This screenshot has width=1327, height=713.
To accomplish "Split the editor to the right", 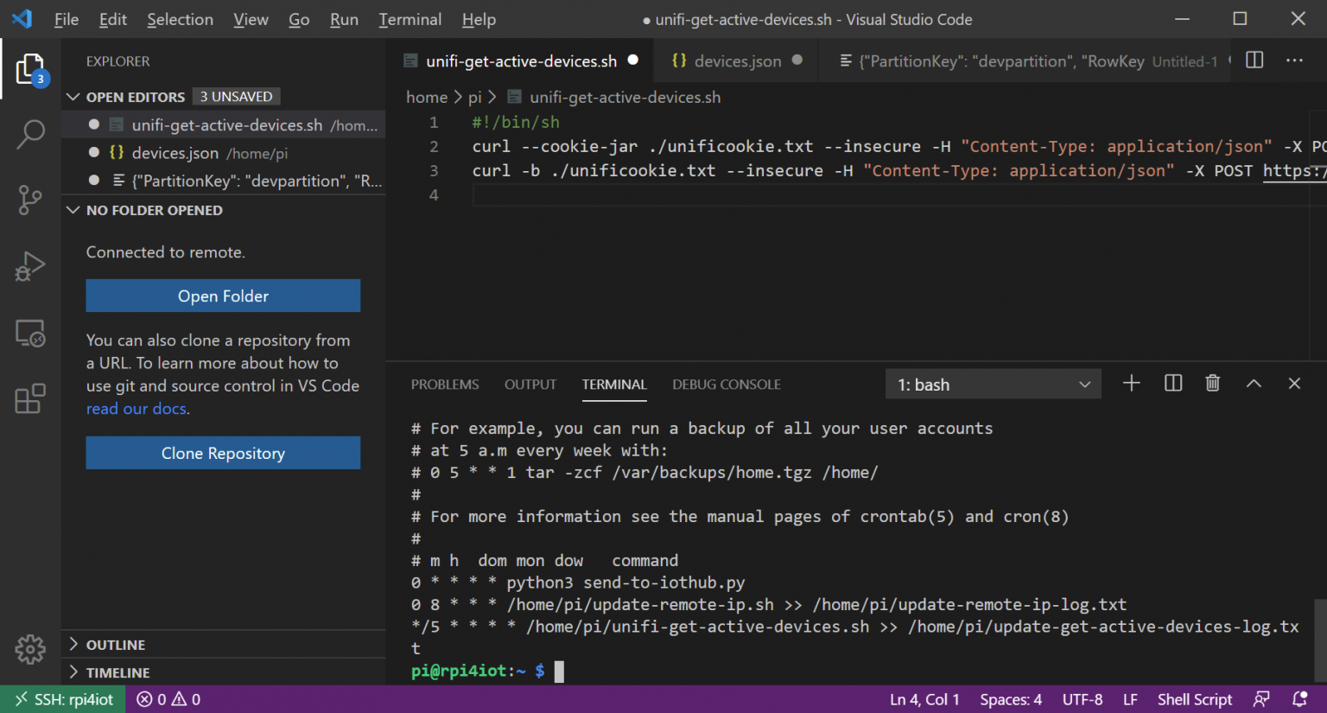I will (x=1254, y=60).
